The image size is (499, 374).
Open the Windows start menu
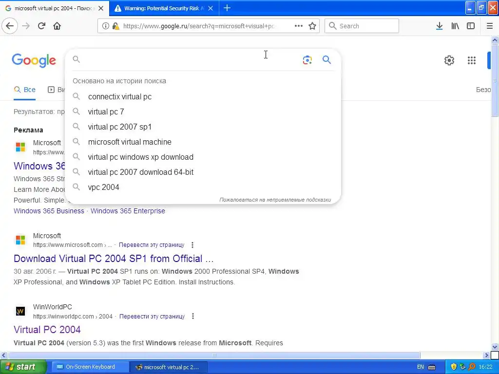tap(23, 367)
